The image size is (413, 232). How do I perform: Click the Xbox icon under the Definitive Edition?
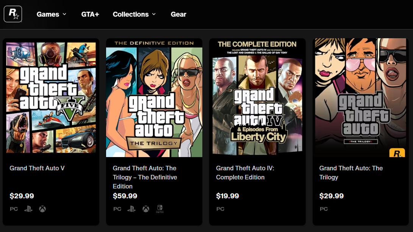click(145, 209)
